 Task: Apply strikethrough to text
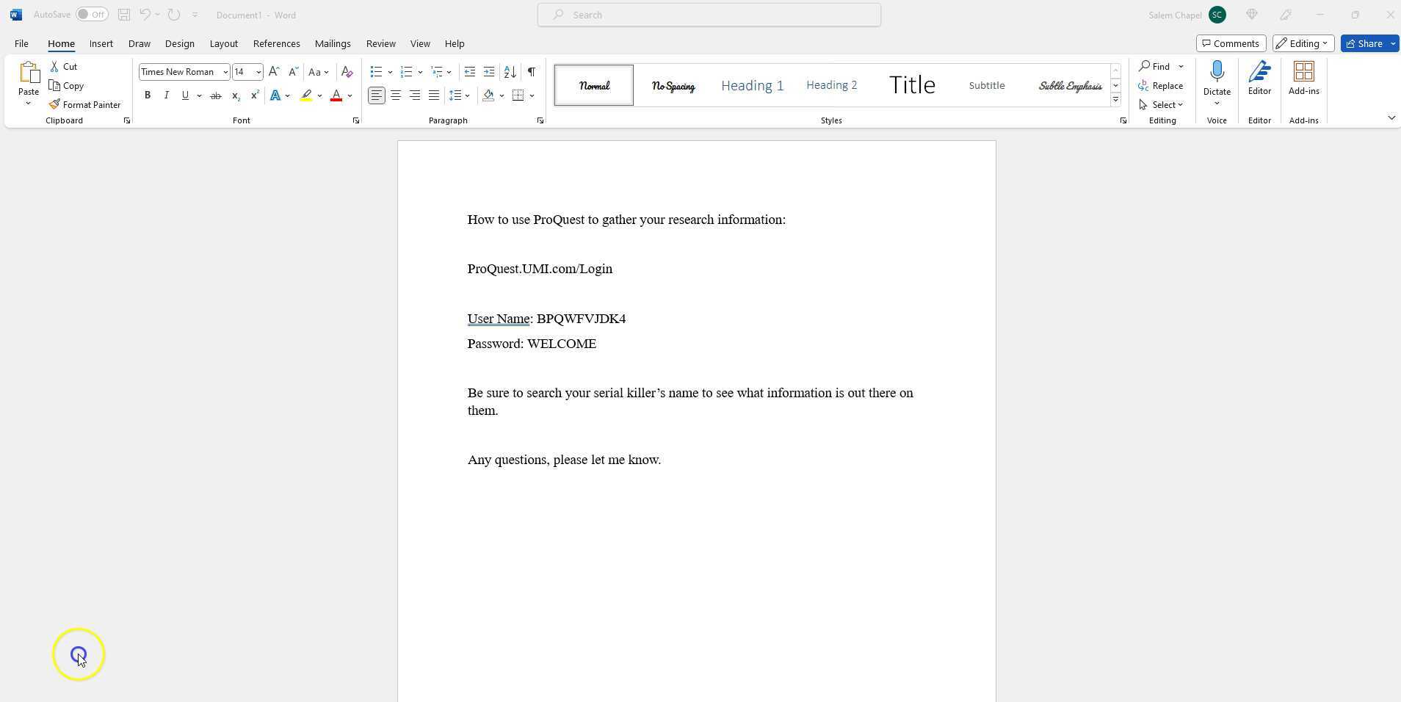215,95
